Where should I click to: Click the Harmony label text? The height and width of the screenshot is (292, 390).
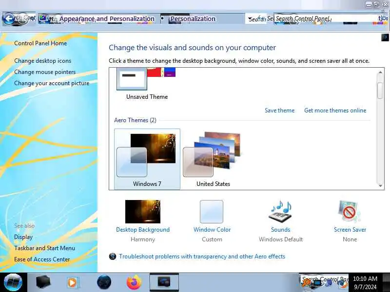143,239
